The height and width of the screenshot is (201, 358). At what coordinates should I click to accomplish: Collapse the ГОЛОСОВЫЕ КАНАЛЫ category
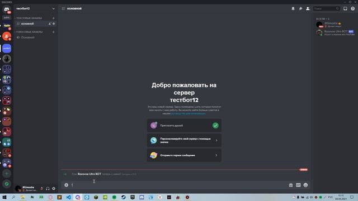[29, 32]
